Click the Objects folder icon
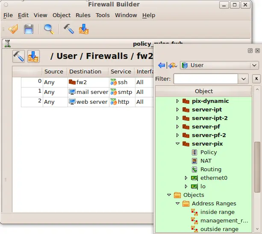 pyautogui.click(x=177, y=195)
